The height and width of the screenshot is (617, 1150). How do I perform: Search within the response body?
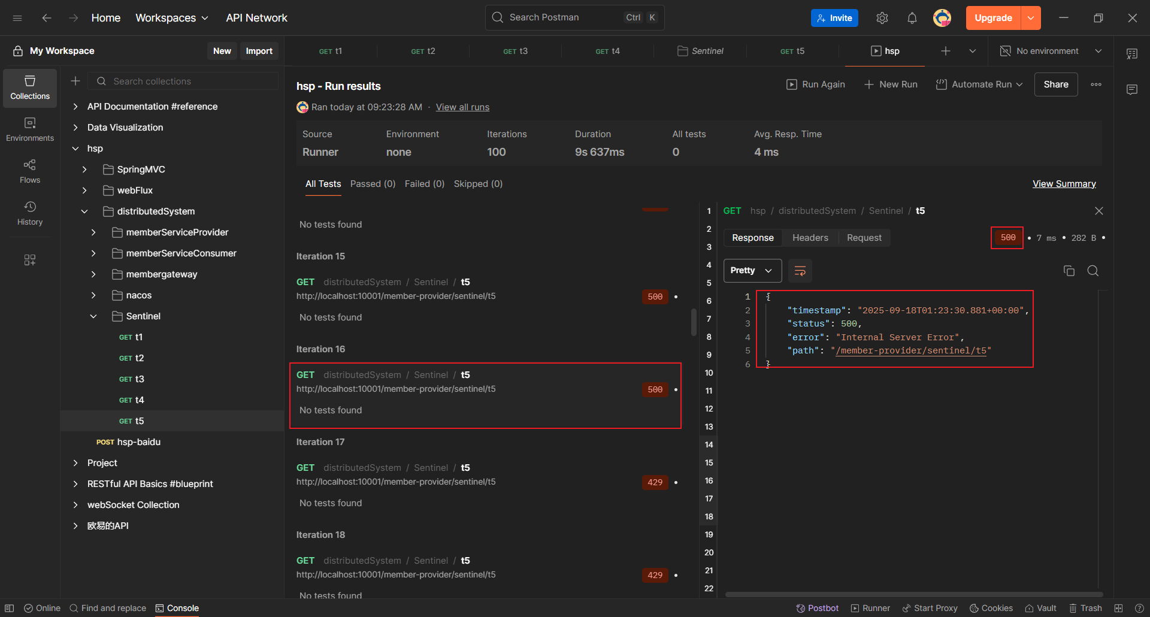[1092, 271]
